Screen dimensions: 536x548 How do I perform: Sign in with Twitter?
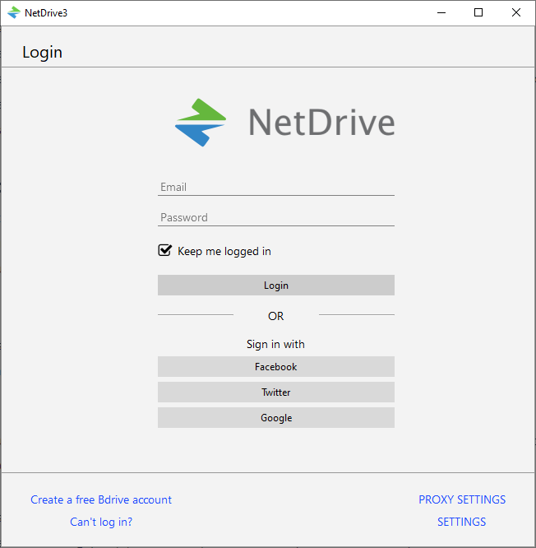tap(276, 392)
